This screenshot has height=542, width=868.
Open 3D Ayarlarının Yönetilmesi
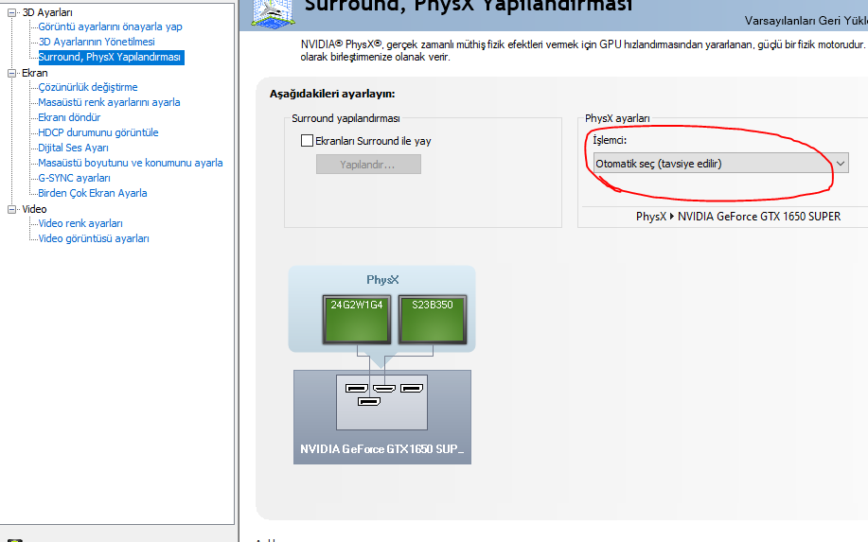97,42
